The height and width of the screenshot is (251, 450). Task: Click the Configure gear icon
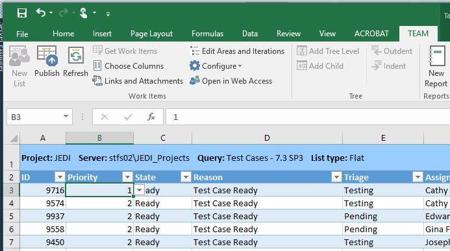[x=195, y=66]
